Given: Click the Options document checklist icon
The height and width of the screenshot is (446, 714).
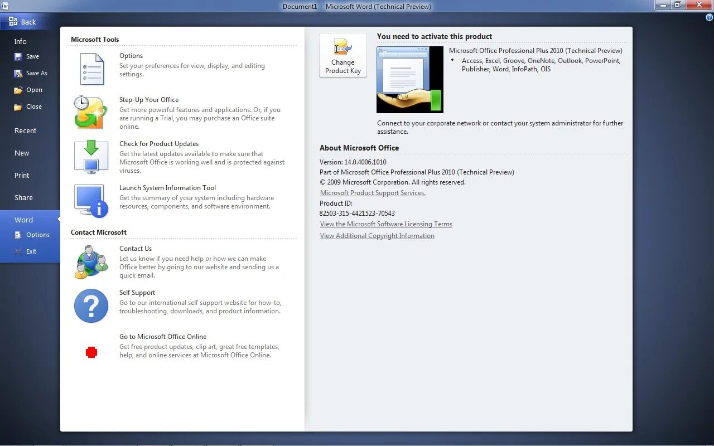Looking at the screenshot, I should [91, 69].
